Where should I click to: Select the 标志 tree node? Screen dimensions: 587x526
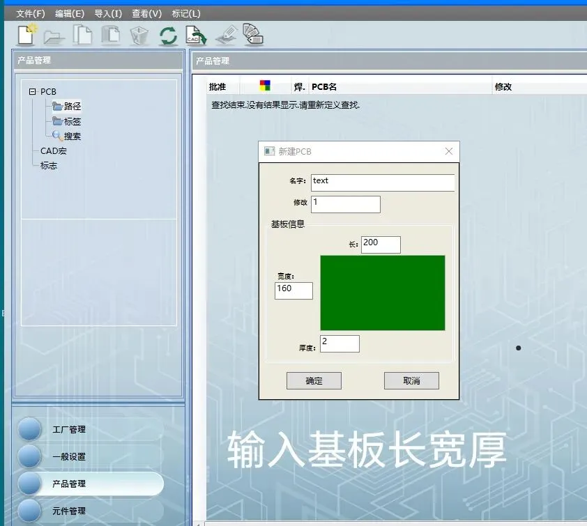[49, 165]
